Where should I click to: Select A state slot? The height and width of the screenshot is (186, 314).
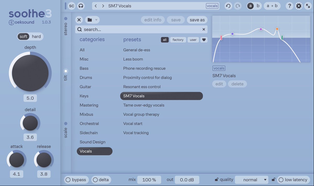pos(250,6)
